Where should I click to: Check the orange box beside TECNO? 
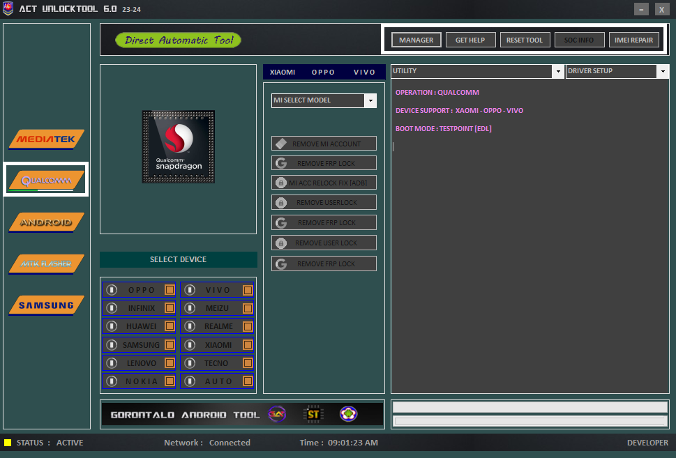(x=248, y=362)
